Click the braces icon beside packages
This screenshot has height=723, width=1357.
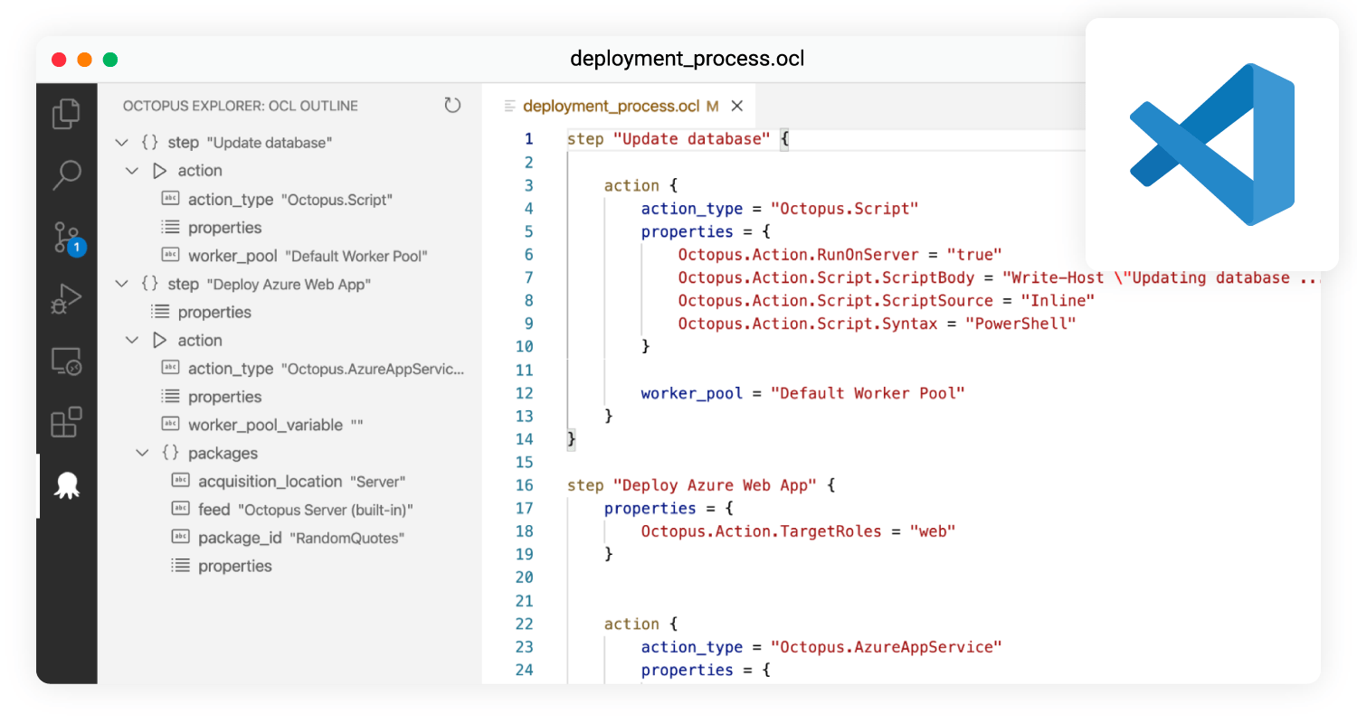[170, 454]
